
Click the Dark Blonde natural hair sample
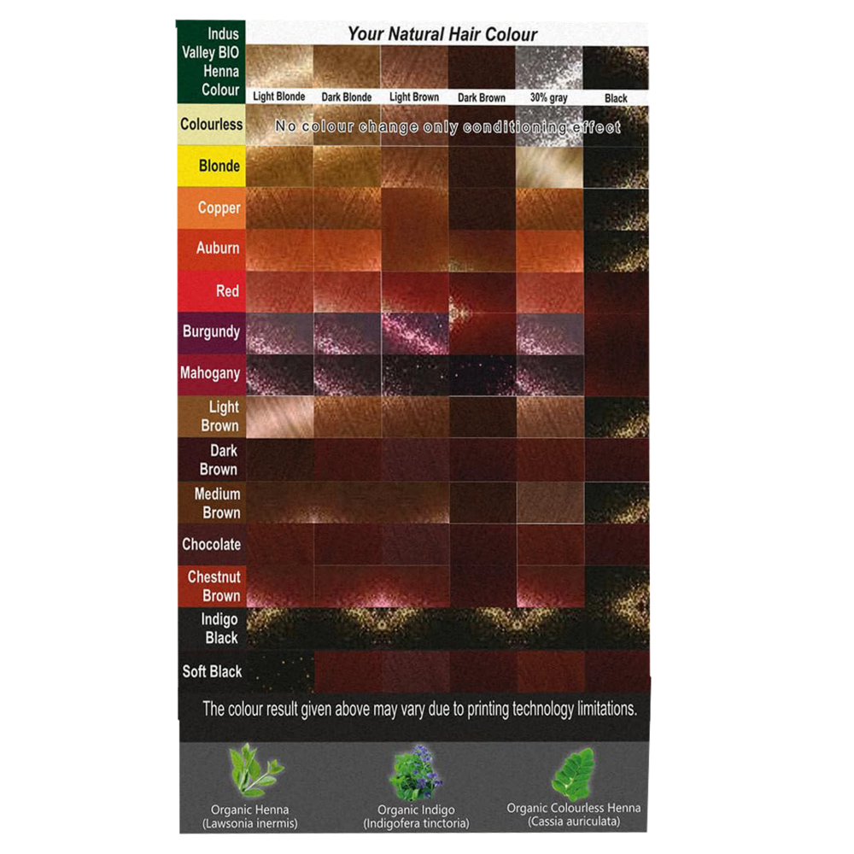click(347, 67)
